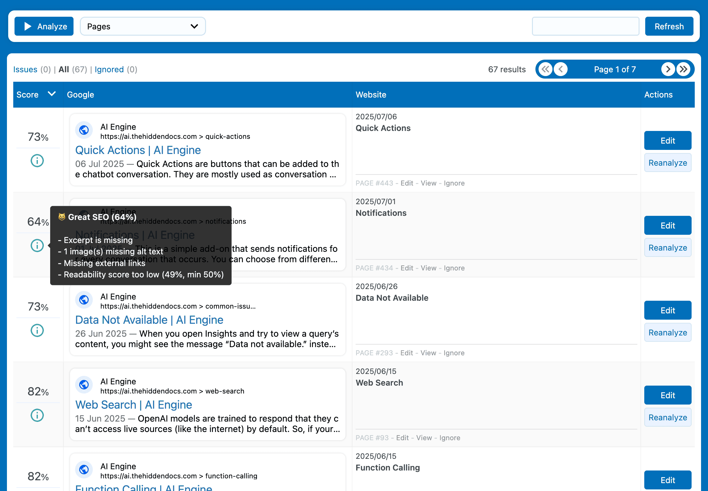
Task: Reanalyze the Data Not Available page
Action: 668,333
